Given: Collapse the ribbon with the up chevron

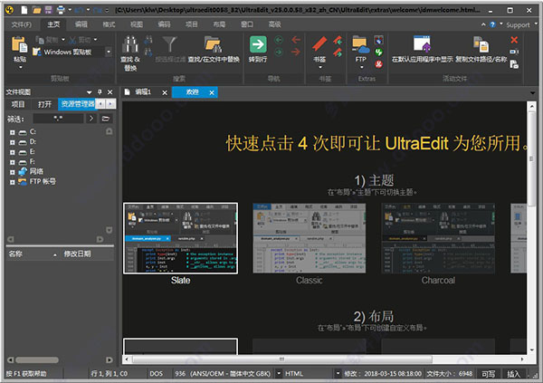Looking at the screenshot, I should (x=483, y=24).
